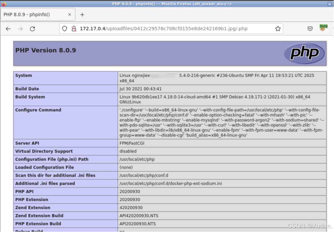Click the Zend Extension row label
The width and height of the screenshot is (334, 232).
coord(33,208)
